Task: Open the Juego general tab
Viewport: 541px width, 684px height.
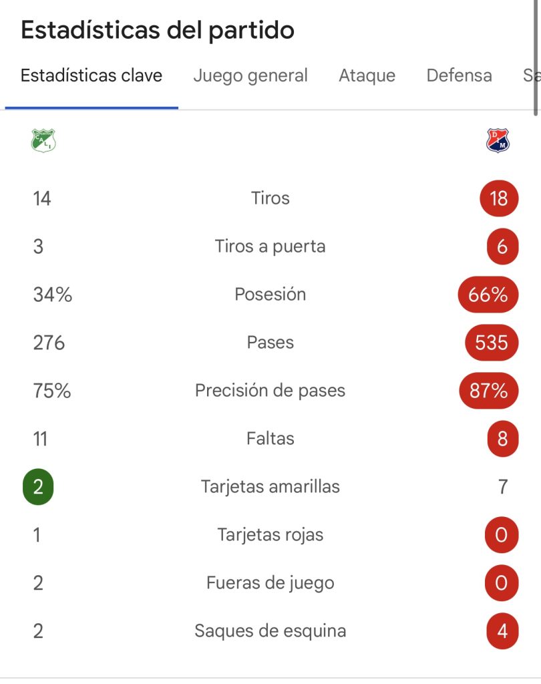Action: [x=250, y=76]
